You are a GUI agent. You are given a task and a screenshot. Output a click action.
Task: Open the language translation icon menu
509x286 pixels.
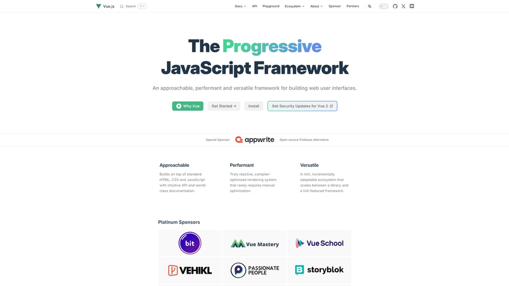[x=370, y=6]
